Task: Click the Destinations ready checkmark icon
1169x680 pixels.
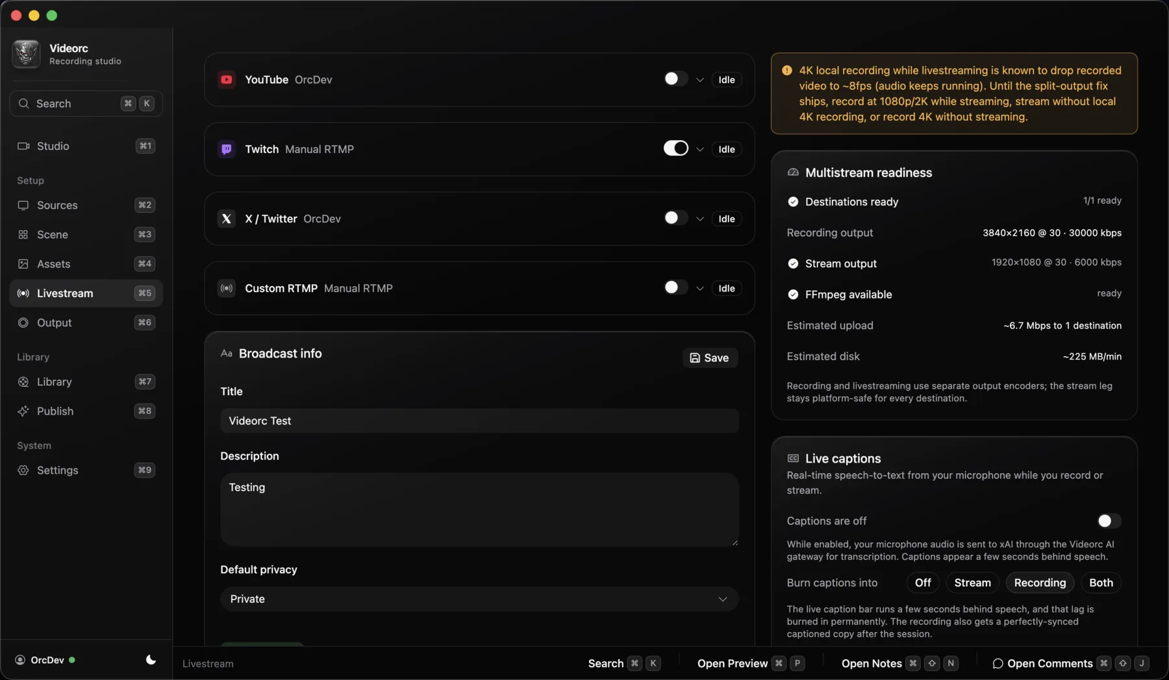Action: (x=793, y=202)
